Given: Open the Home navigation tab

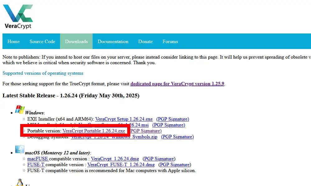Looking at the screenshot, I should point(13,42).
